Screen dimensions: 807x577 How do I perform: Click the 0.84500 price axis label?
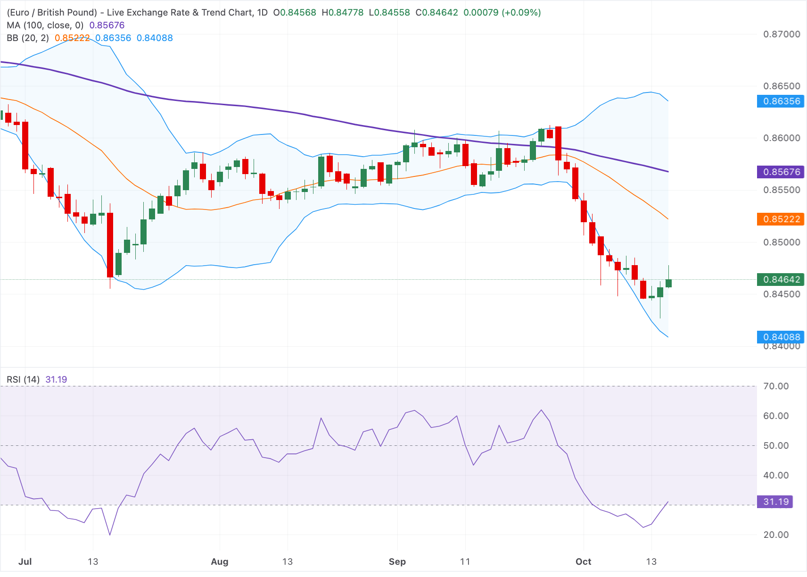pos(782,294)
